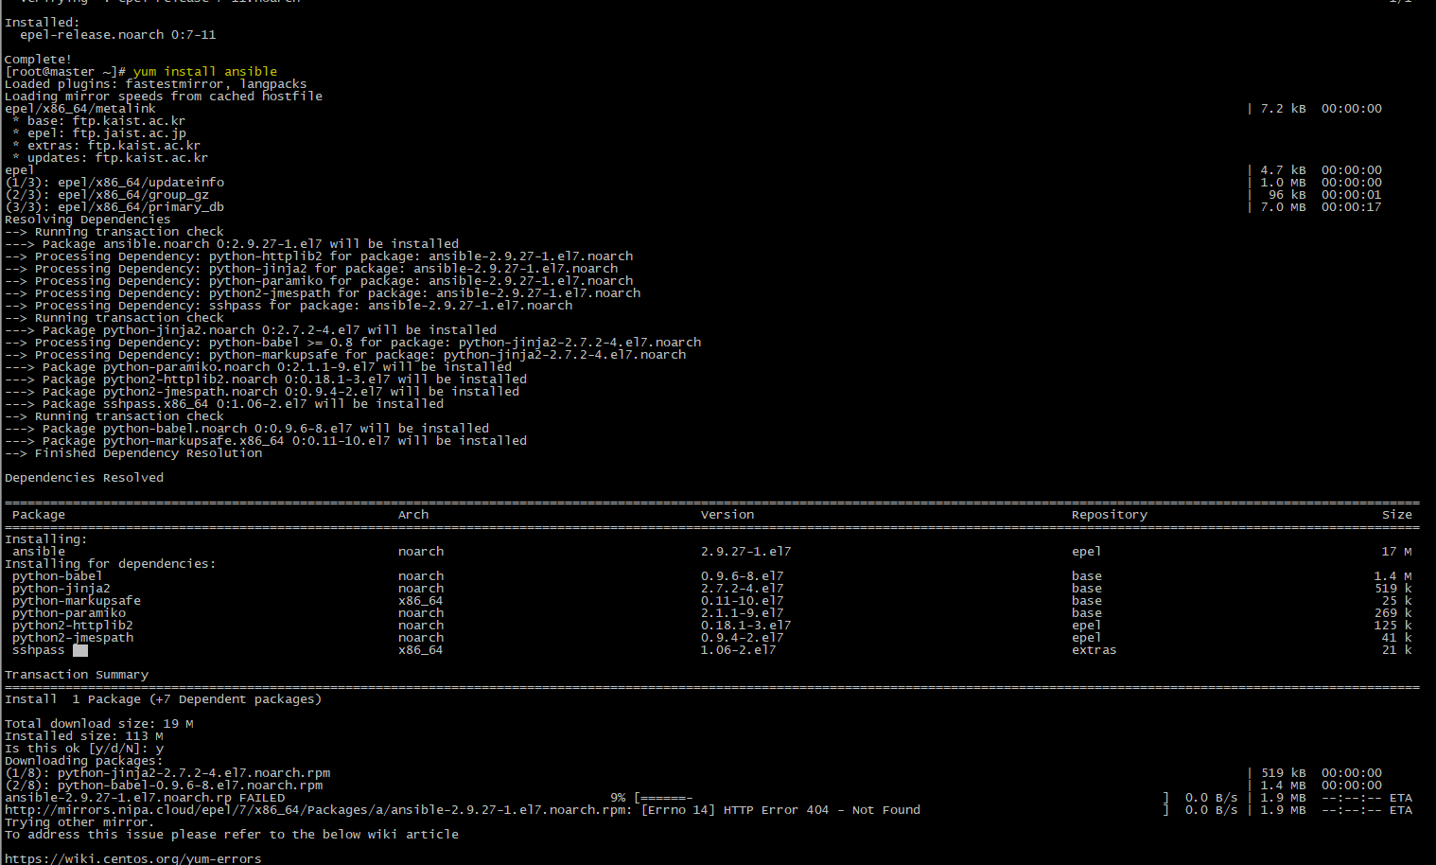Click the 'Version' column header
The height and width of the screenshot is (865, 1436).
point(727,515)
